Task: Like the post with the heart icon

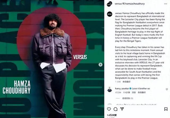Action: click(x=109, y=109)
